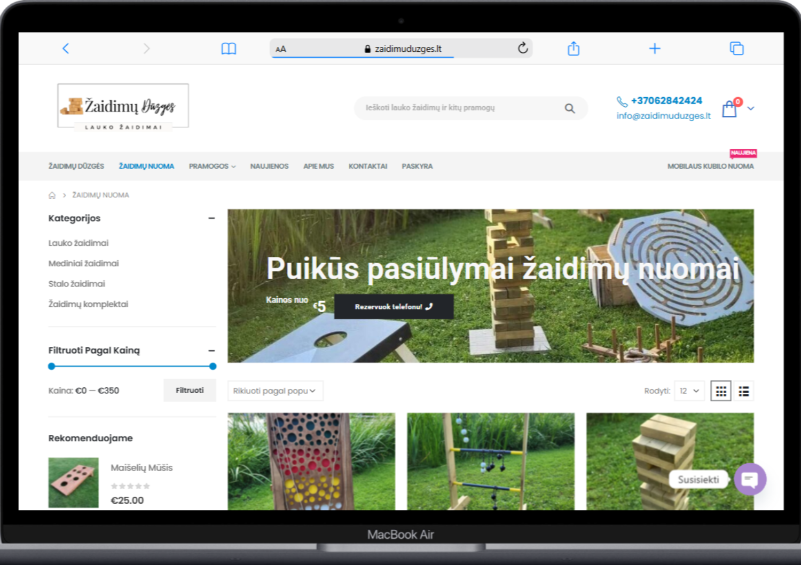Viewport: 801px width, 565px height.
Task: Click the browser back arrow
Action: point(66,49)
